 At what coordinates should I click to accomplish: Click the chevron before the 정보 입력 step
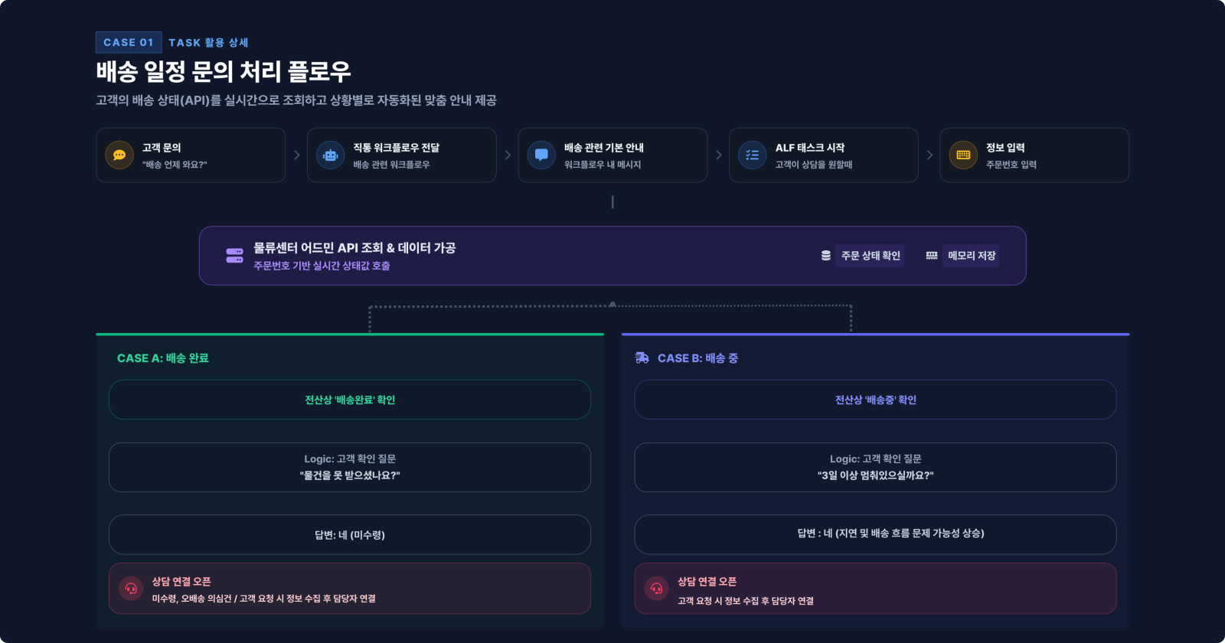point(929,155)
